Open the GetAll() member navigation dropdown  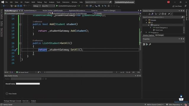(117, 14)
